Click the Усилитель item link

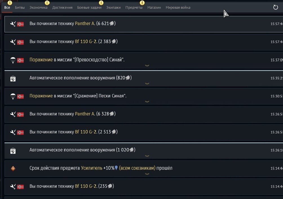pyautogui.click(x=91, y=168)
